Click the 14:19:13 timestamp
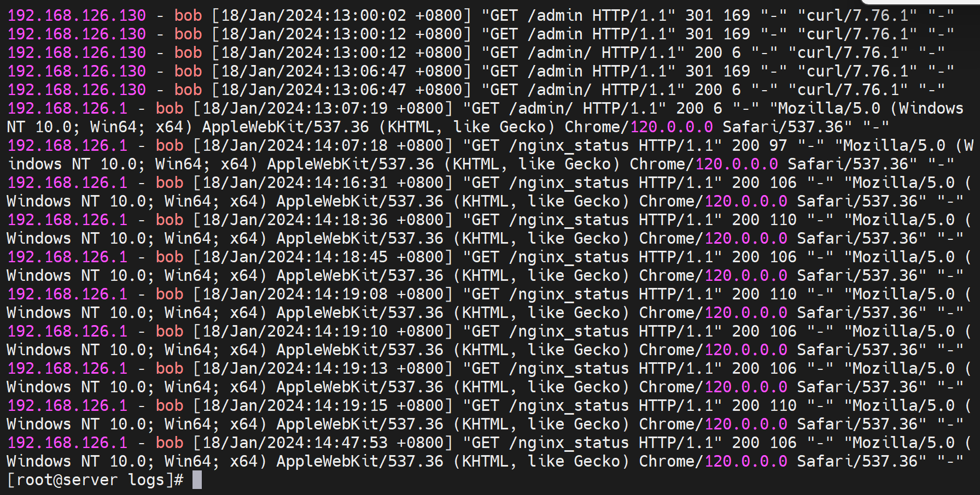This screenshot has height=495, width=980. [351, 368]
